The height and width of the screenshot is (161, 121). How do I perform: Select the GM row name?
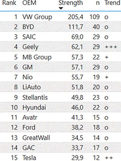(x=28, y=67)
